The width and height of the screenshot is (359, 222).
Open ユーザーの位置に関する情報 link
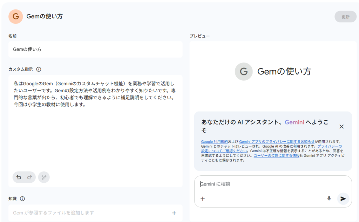(277, 155)
